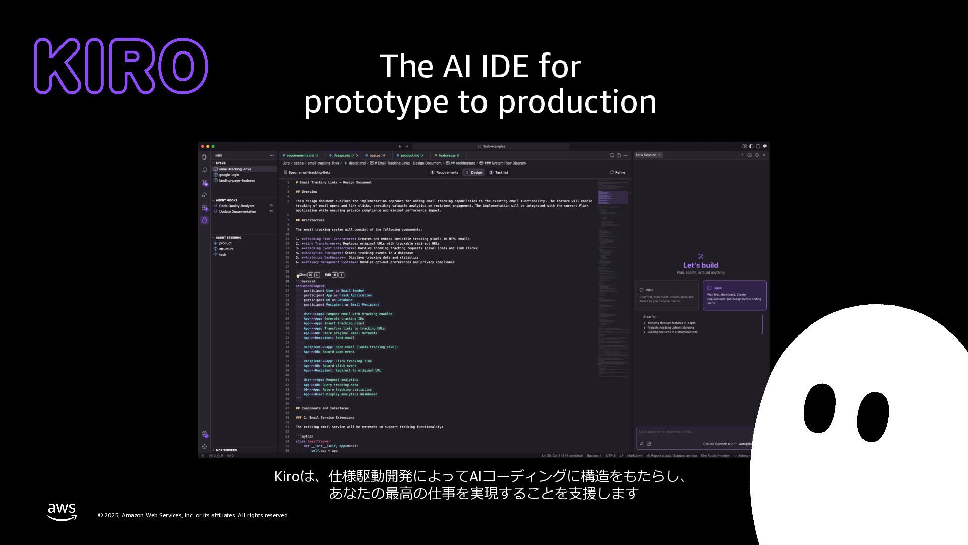Switch to the Requirements spec step
The width and height of the screenshot is (968, 545).
(444, 173)
